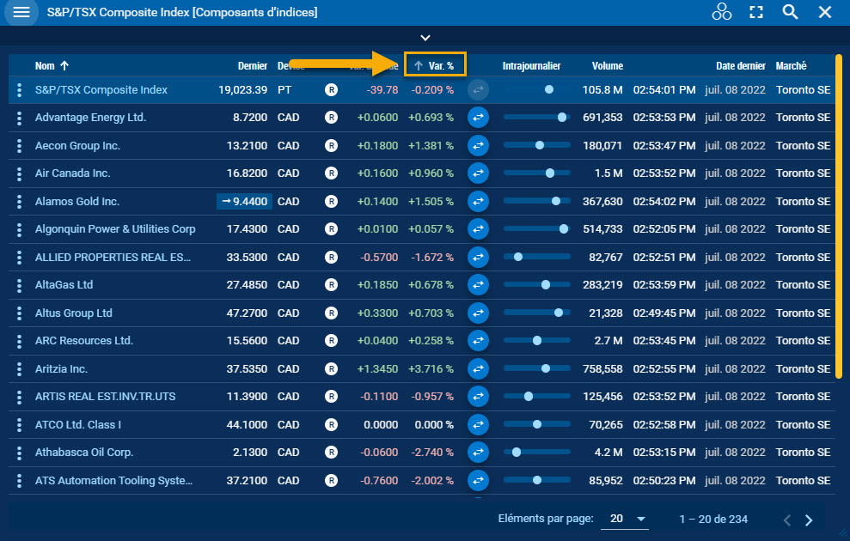Screen dimensions: 850x541
Task: Go to next page of results
Action: pyautogui.click(x=808, y=520)
